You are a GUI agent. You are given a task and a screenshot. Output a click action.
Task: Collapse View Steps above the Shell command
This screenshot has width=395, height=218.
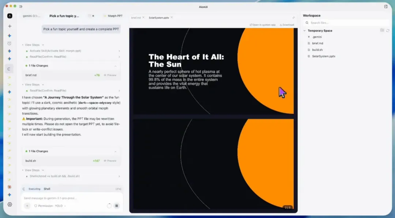click(33, 170)
